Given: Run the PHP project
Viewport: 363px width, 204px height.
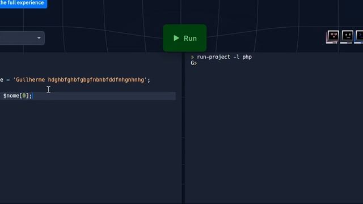Looking at the screenshot, I should pyautogui.click(x=184, y=38).
